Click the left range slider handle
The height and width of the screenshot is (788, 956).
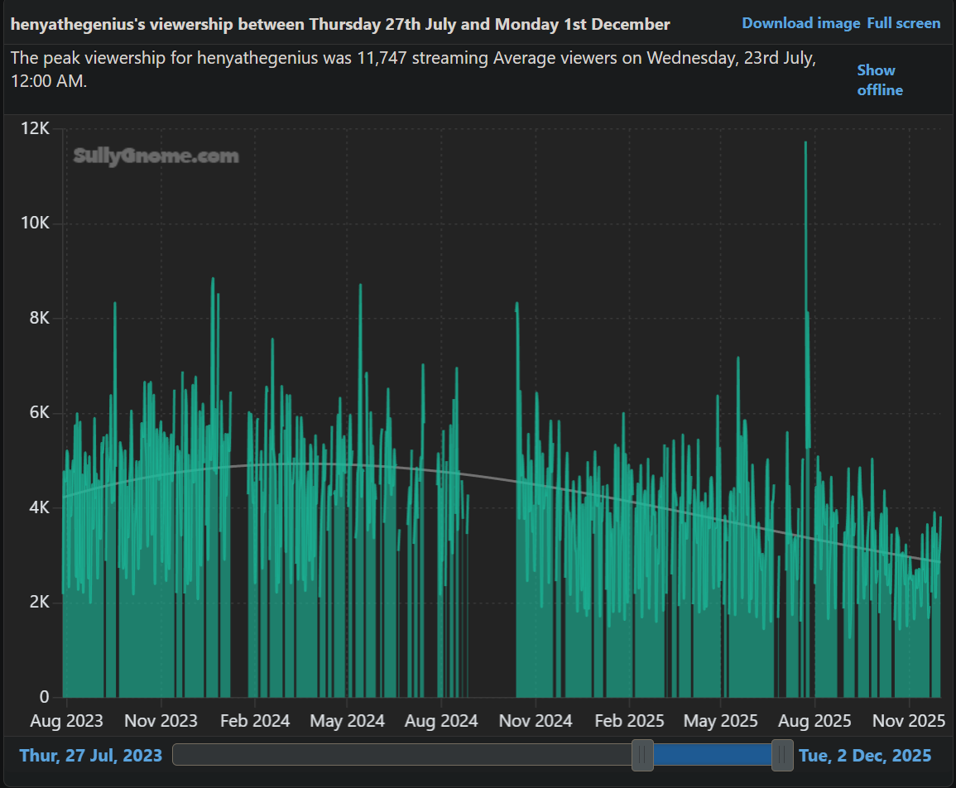[x=642, y=755]
